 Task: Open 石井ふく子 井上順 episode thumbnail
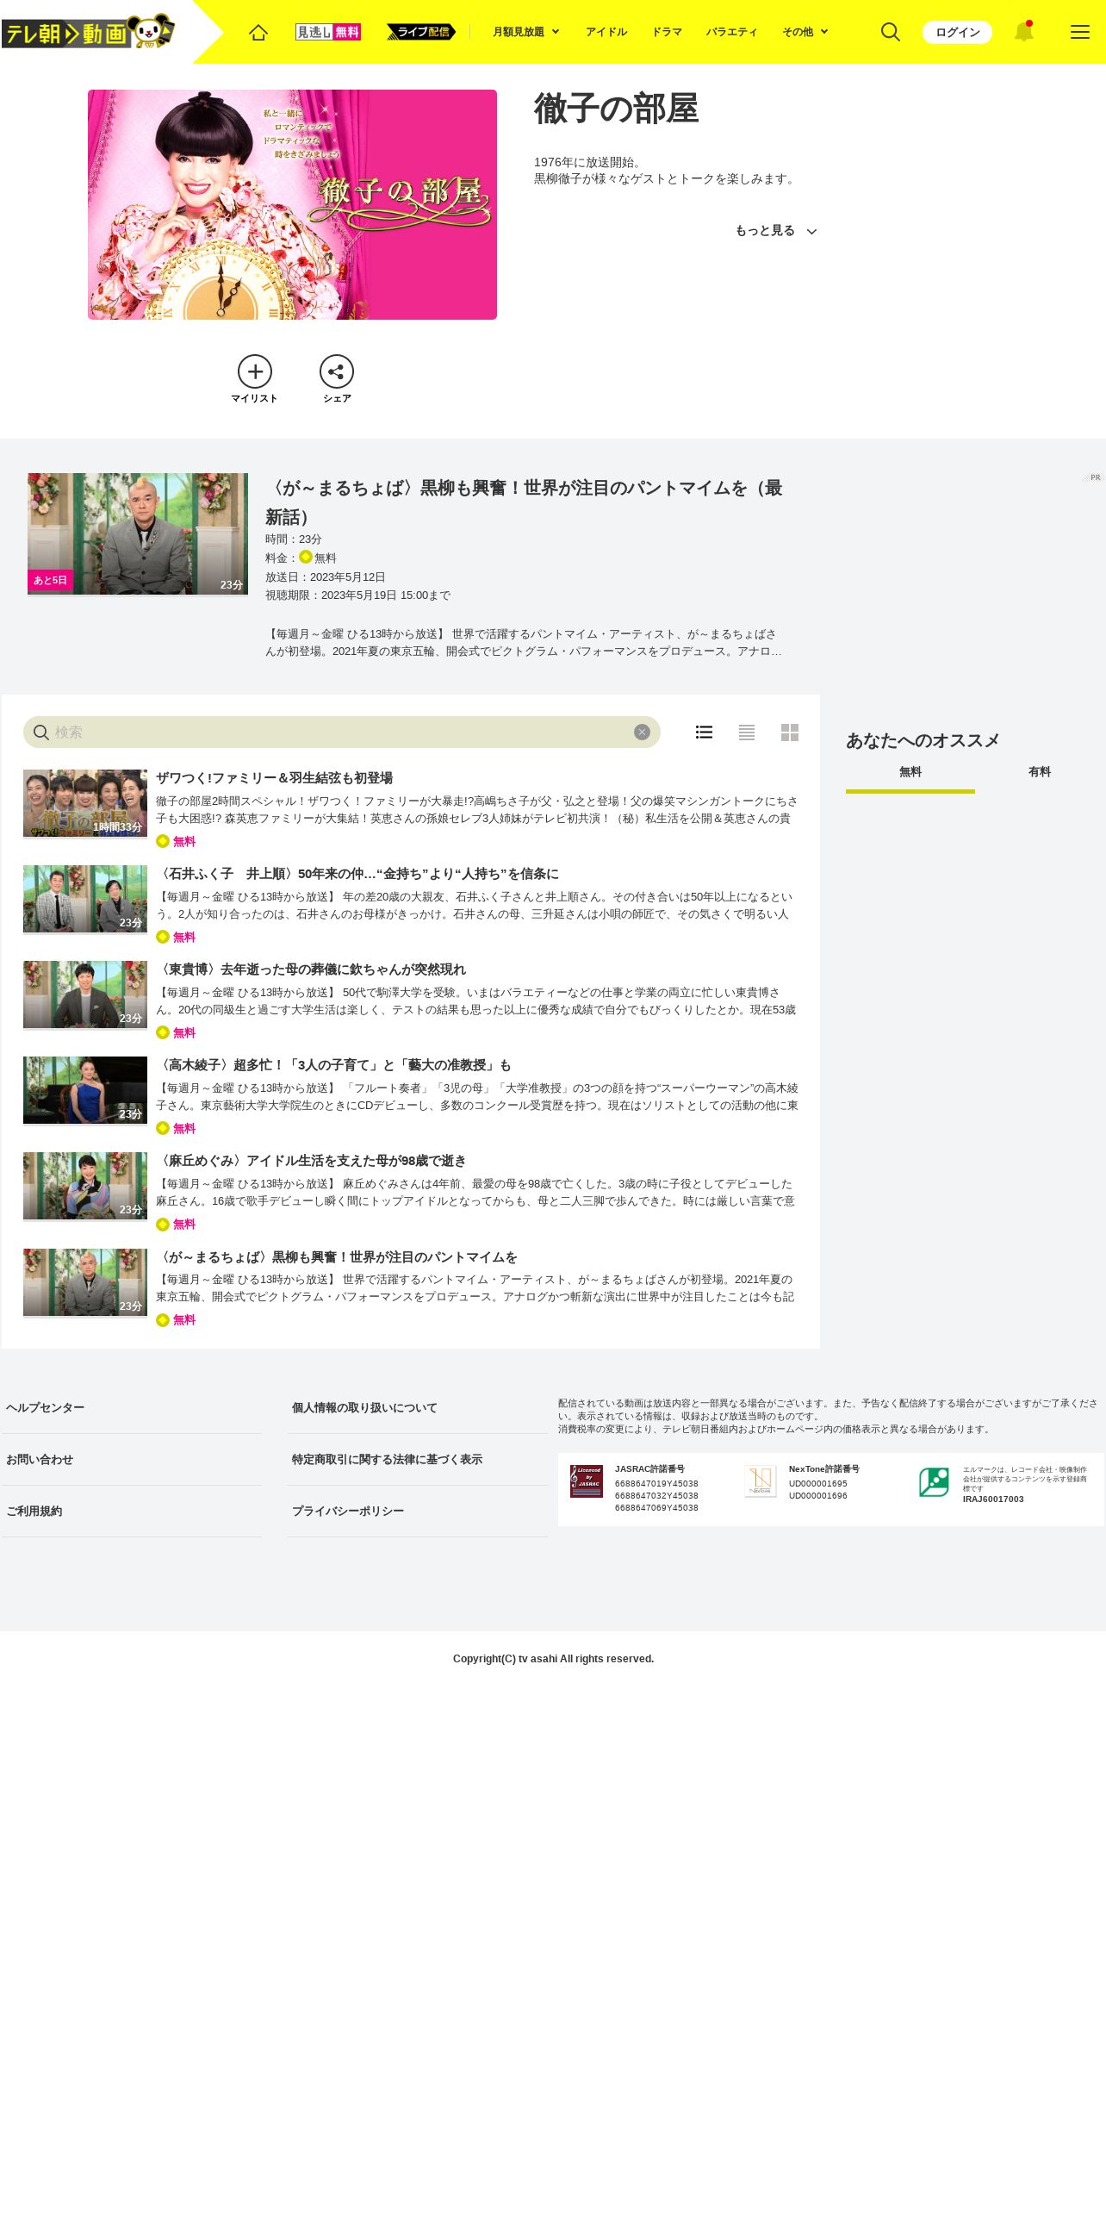85,899
